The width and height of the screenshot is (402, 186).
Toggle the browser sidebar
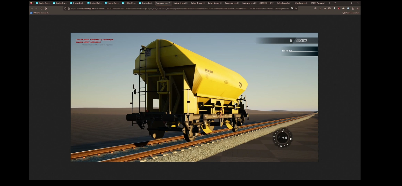click(x=329, y=9)
